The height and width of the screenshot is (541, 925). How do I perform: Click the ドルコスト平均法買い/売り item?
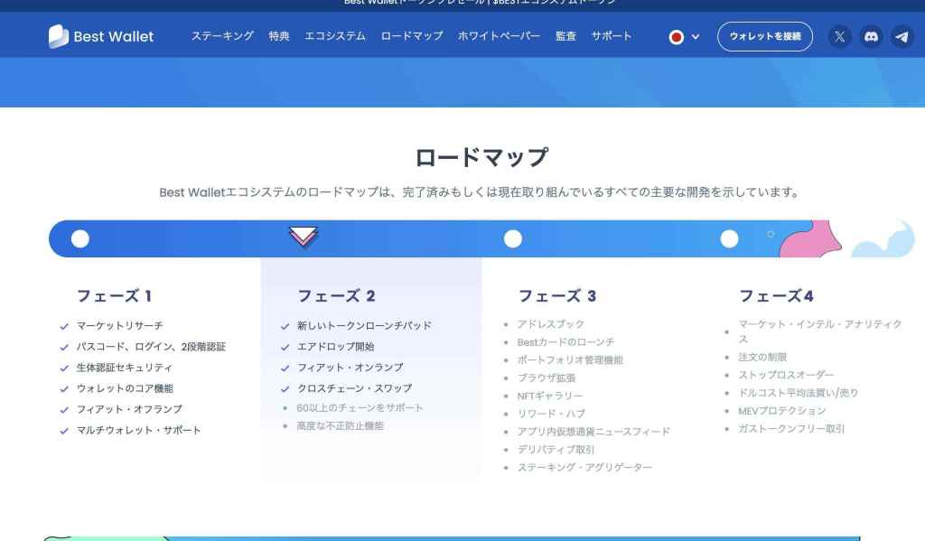pyautogui.click(x=799, y=393)
